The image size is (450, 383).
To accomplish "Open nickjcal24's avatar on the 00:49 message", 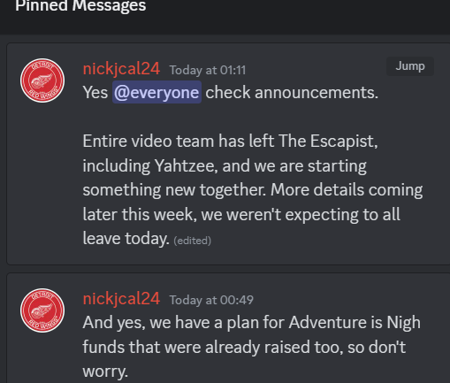I will 42,310.
